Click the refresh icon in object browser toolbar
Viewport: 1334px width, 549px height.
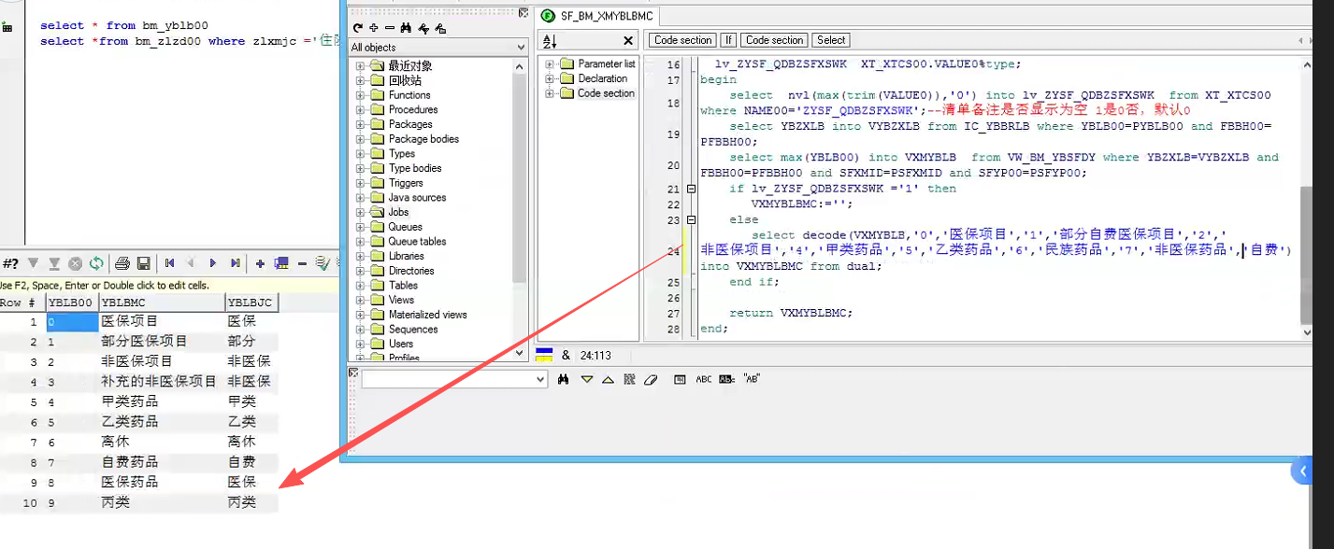click(x=357, y=28)
